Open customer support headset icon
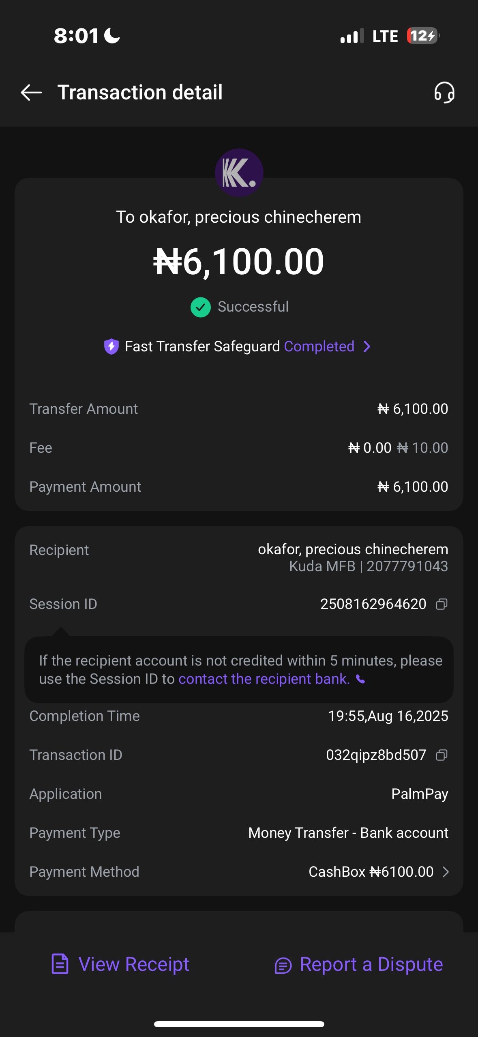 [x=444, y=93]
